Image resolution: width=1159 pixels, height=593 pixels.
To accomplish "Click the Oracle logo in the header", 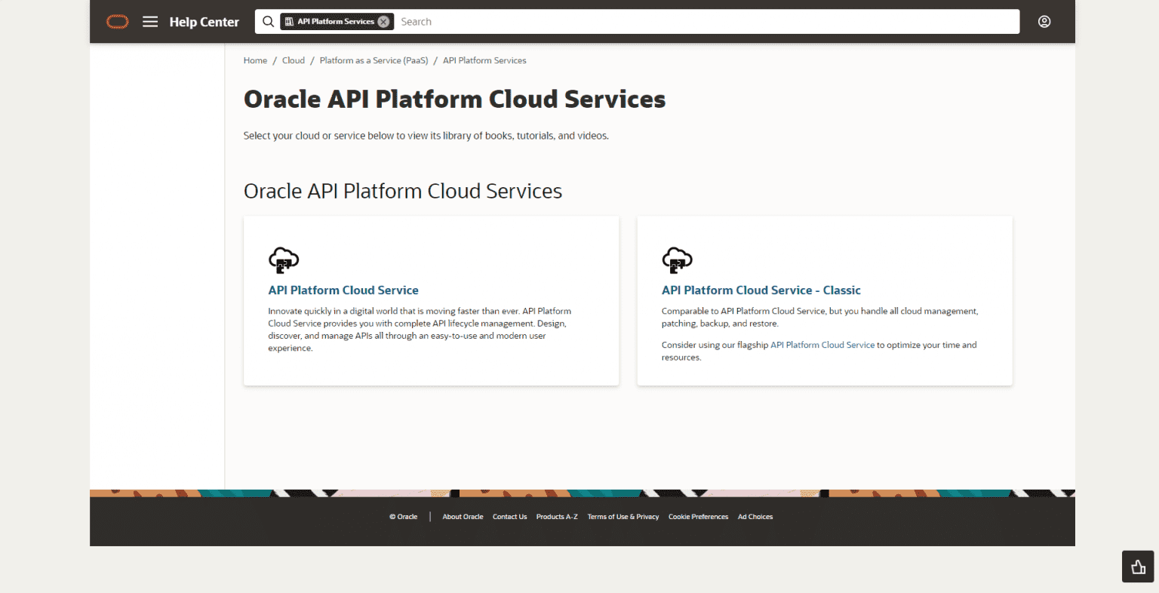I will tap(117, 21).
